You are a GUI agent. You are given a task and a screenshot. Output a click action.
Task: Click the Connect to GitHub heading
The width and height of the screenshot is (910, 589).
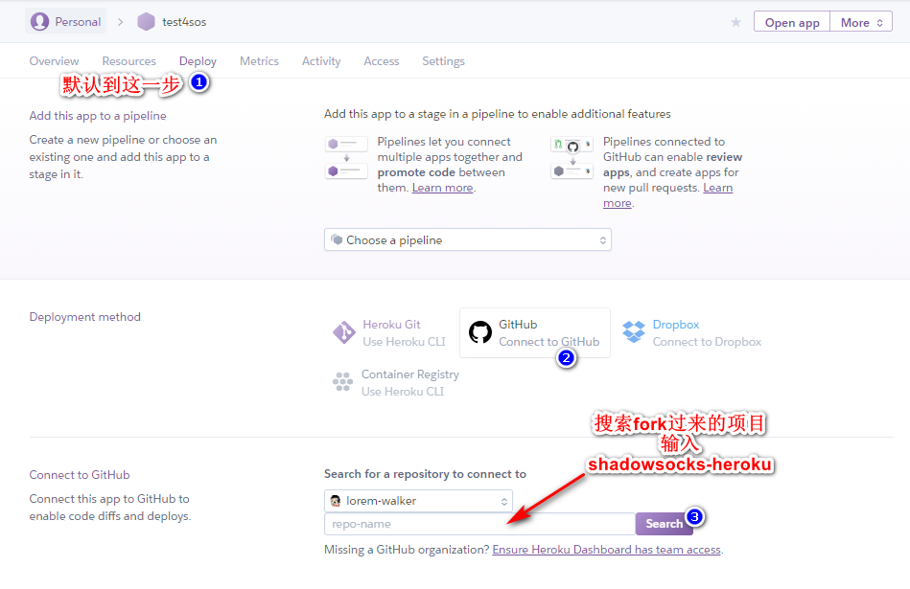[80, 475]
